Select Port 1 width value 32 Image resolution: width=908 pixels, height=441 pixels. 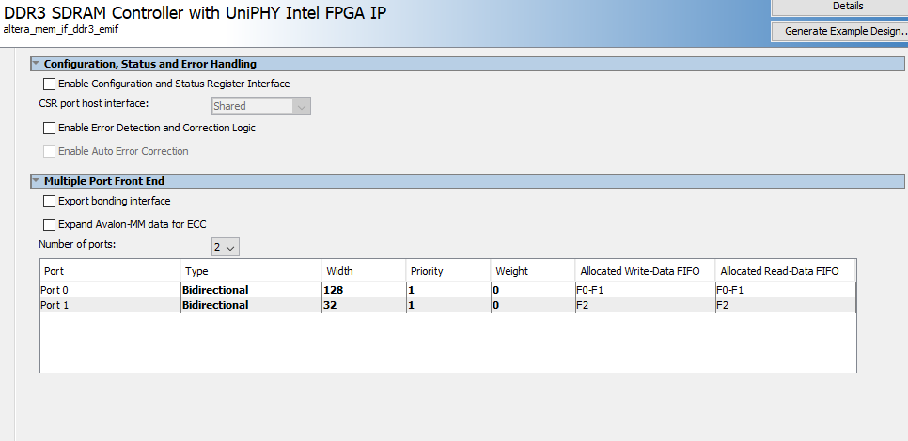point(364,305)
